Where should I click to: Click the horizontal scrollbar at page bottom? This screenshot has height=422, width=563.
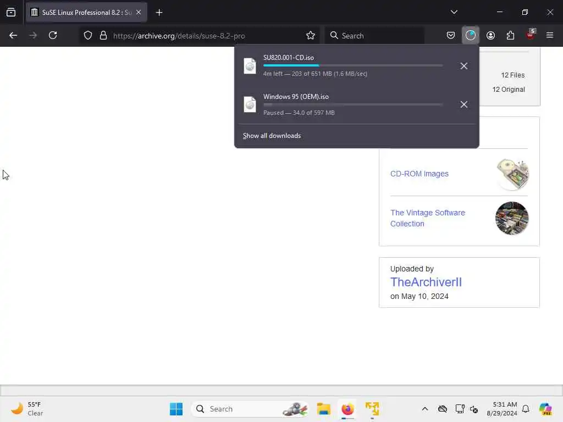pyautogui.click(x=281, y=391)
